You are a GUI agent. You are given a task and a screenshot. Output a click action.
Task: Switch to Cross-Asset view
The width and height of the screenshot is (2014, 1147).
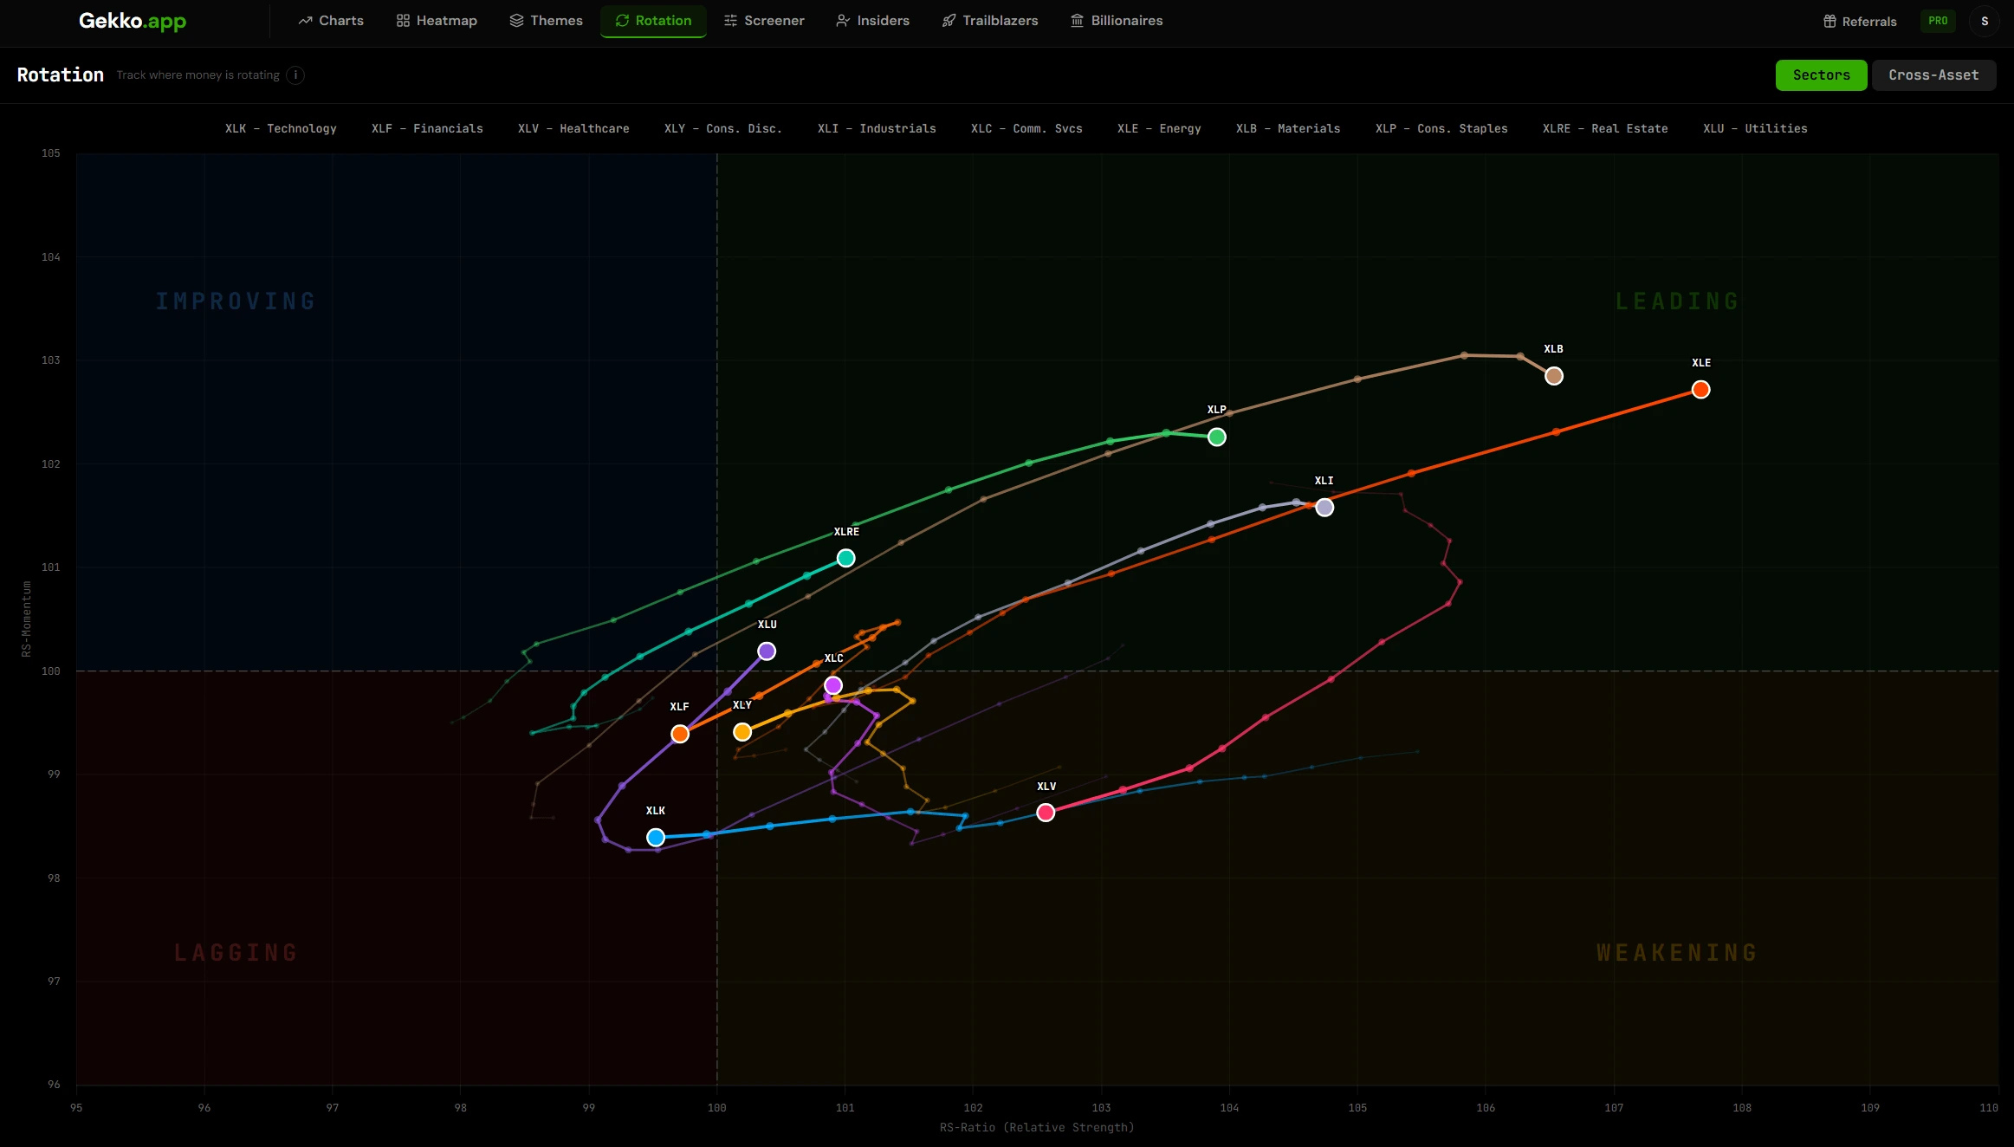coord(1933,75)
